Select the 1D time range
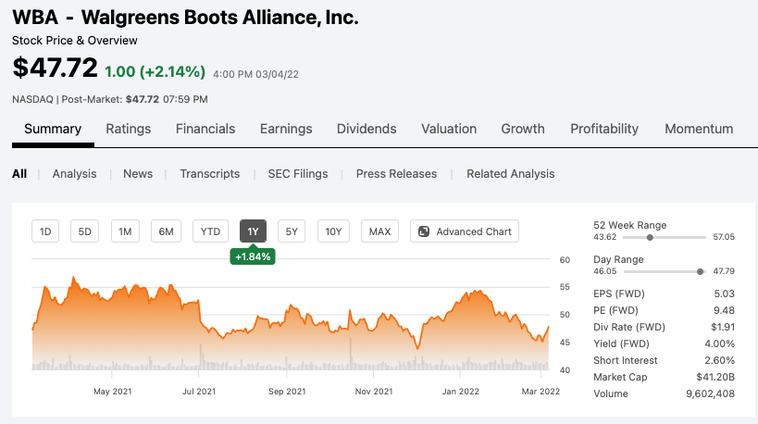The image size is (758, 424). coord(45,231)
